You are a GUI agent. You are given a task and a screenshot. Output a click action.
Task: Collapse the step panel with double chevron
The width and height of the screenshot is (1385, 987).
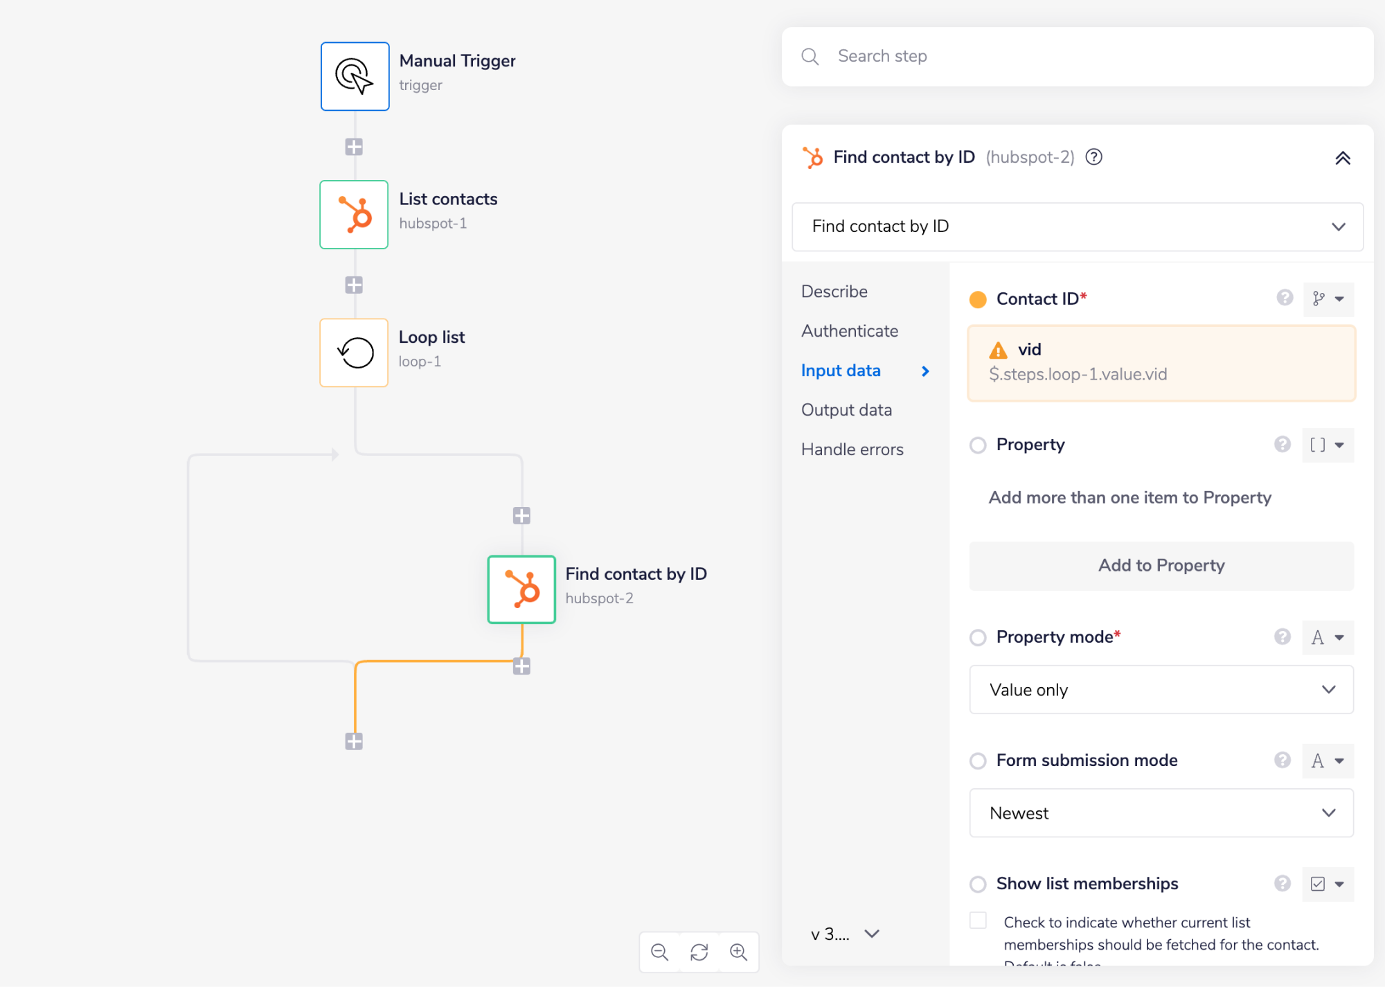click(x=1343, y=158)
